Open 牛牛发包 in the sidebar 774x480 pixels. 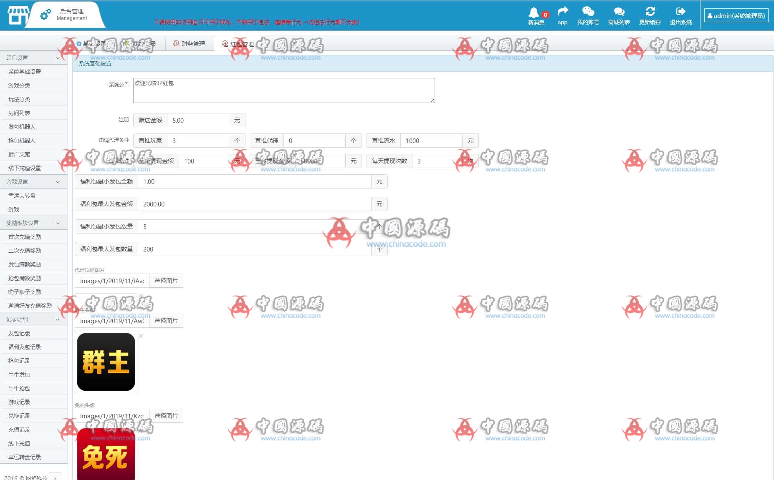point(34,374)
